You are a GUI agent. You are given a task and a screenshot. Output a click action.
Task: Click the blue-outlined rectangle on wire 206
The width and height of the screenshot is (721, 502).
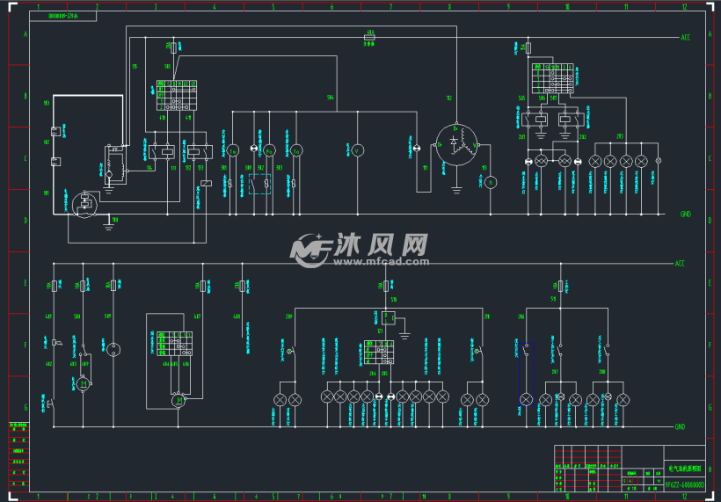pos(526,375)
